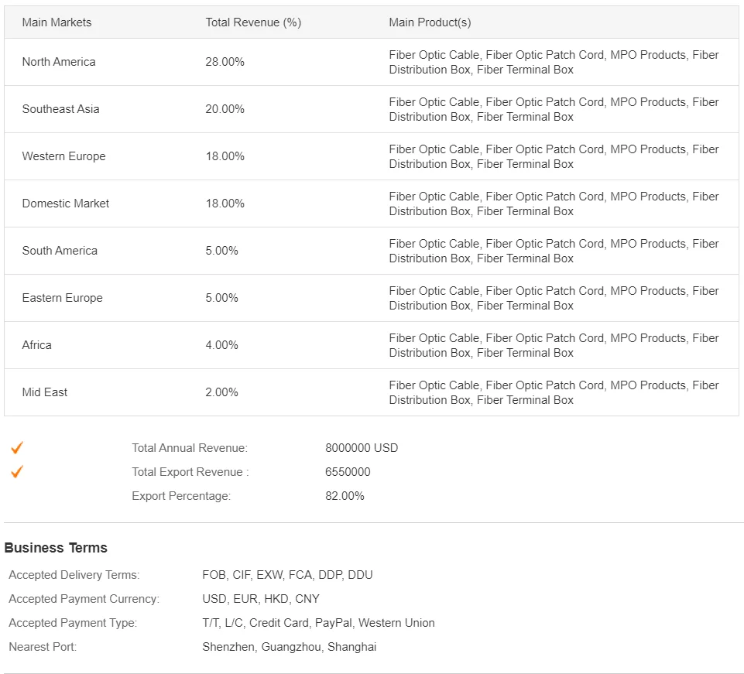The image size is (744, 674).
Task: Click the Mid East market label
Action: click(44, 392)
